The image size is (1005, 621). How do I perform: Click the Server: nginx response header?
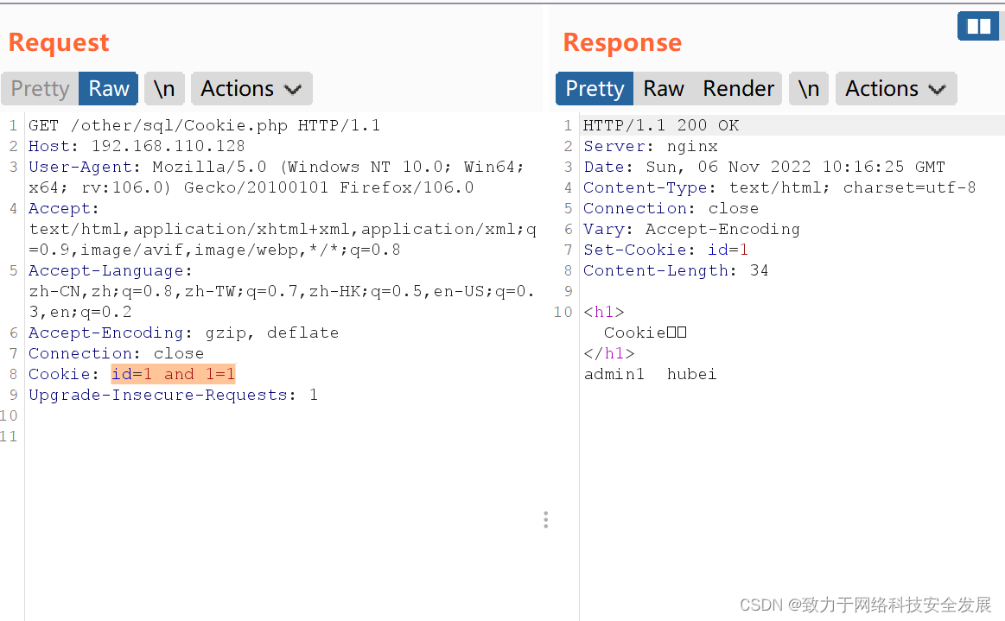[x=651, y=146]
